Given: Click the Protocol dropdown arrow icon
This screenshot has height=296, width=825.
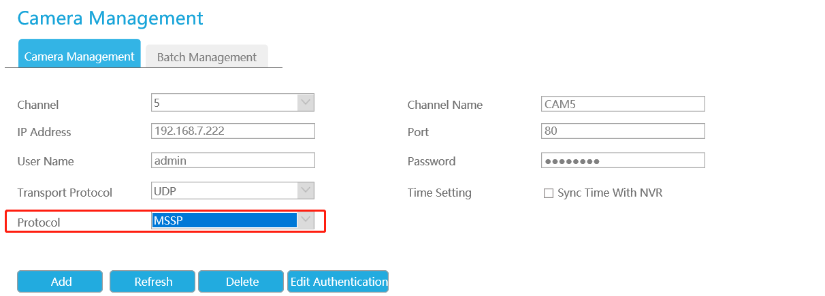Looking at the screenshot, I should pyautogui.click(x=306, y=220).
